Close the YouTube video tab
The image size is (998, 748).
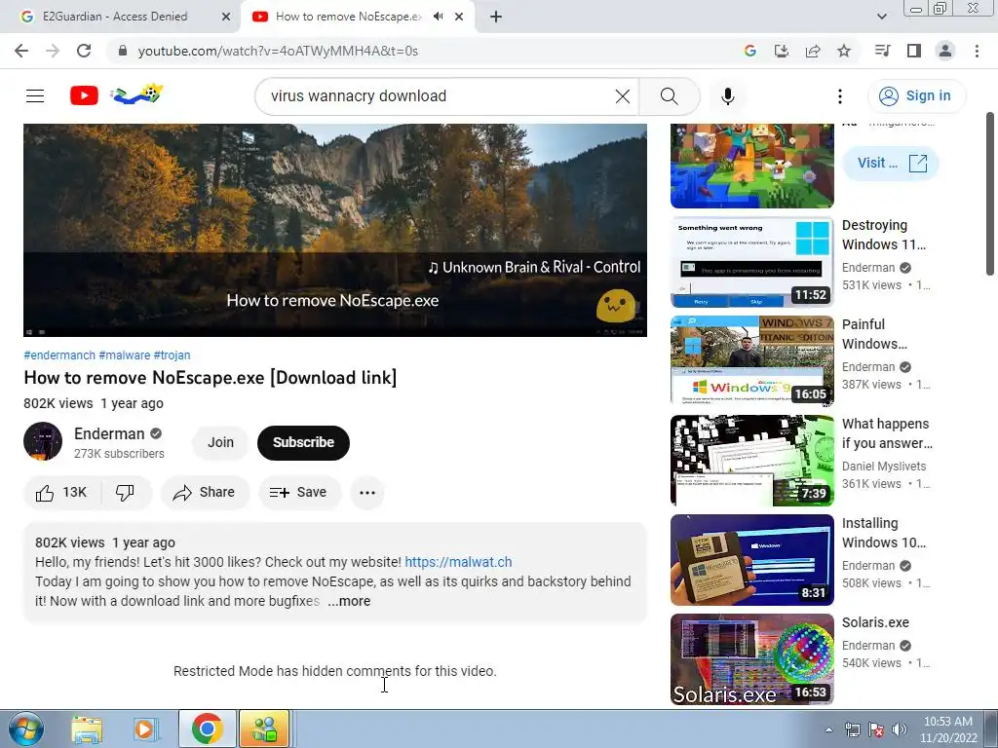[459, 17]
